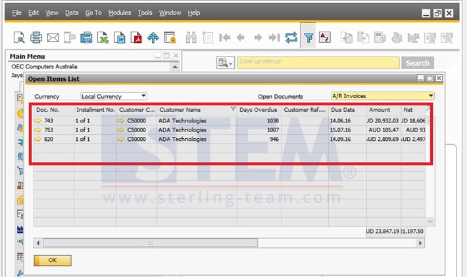467x277 pixels.
Task: Go to Next Record arrow
Action: point(258,38)
